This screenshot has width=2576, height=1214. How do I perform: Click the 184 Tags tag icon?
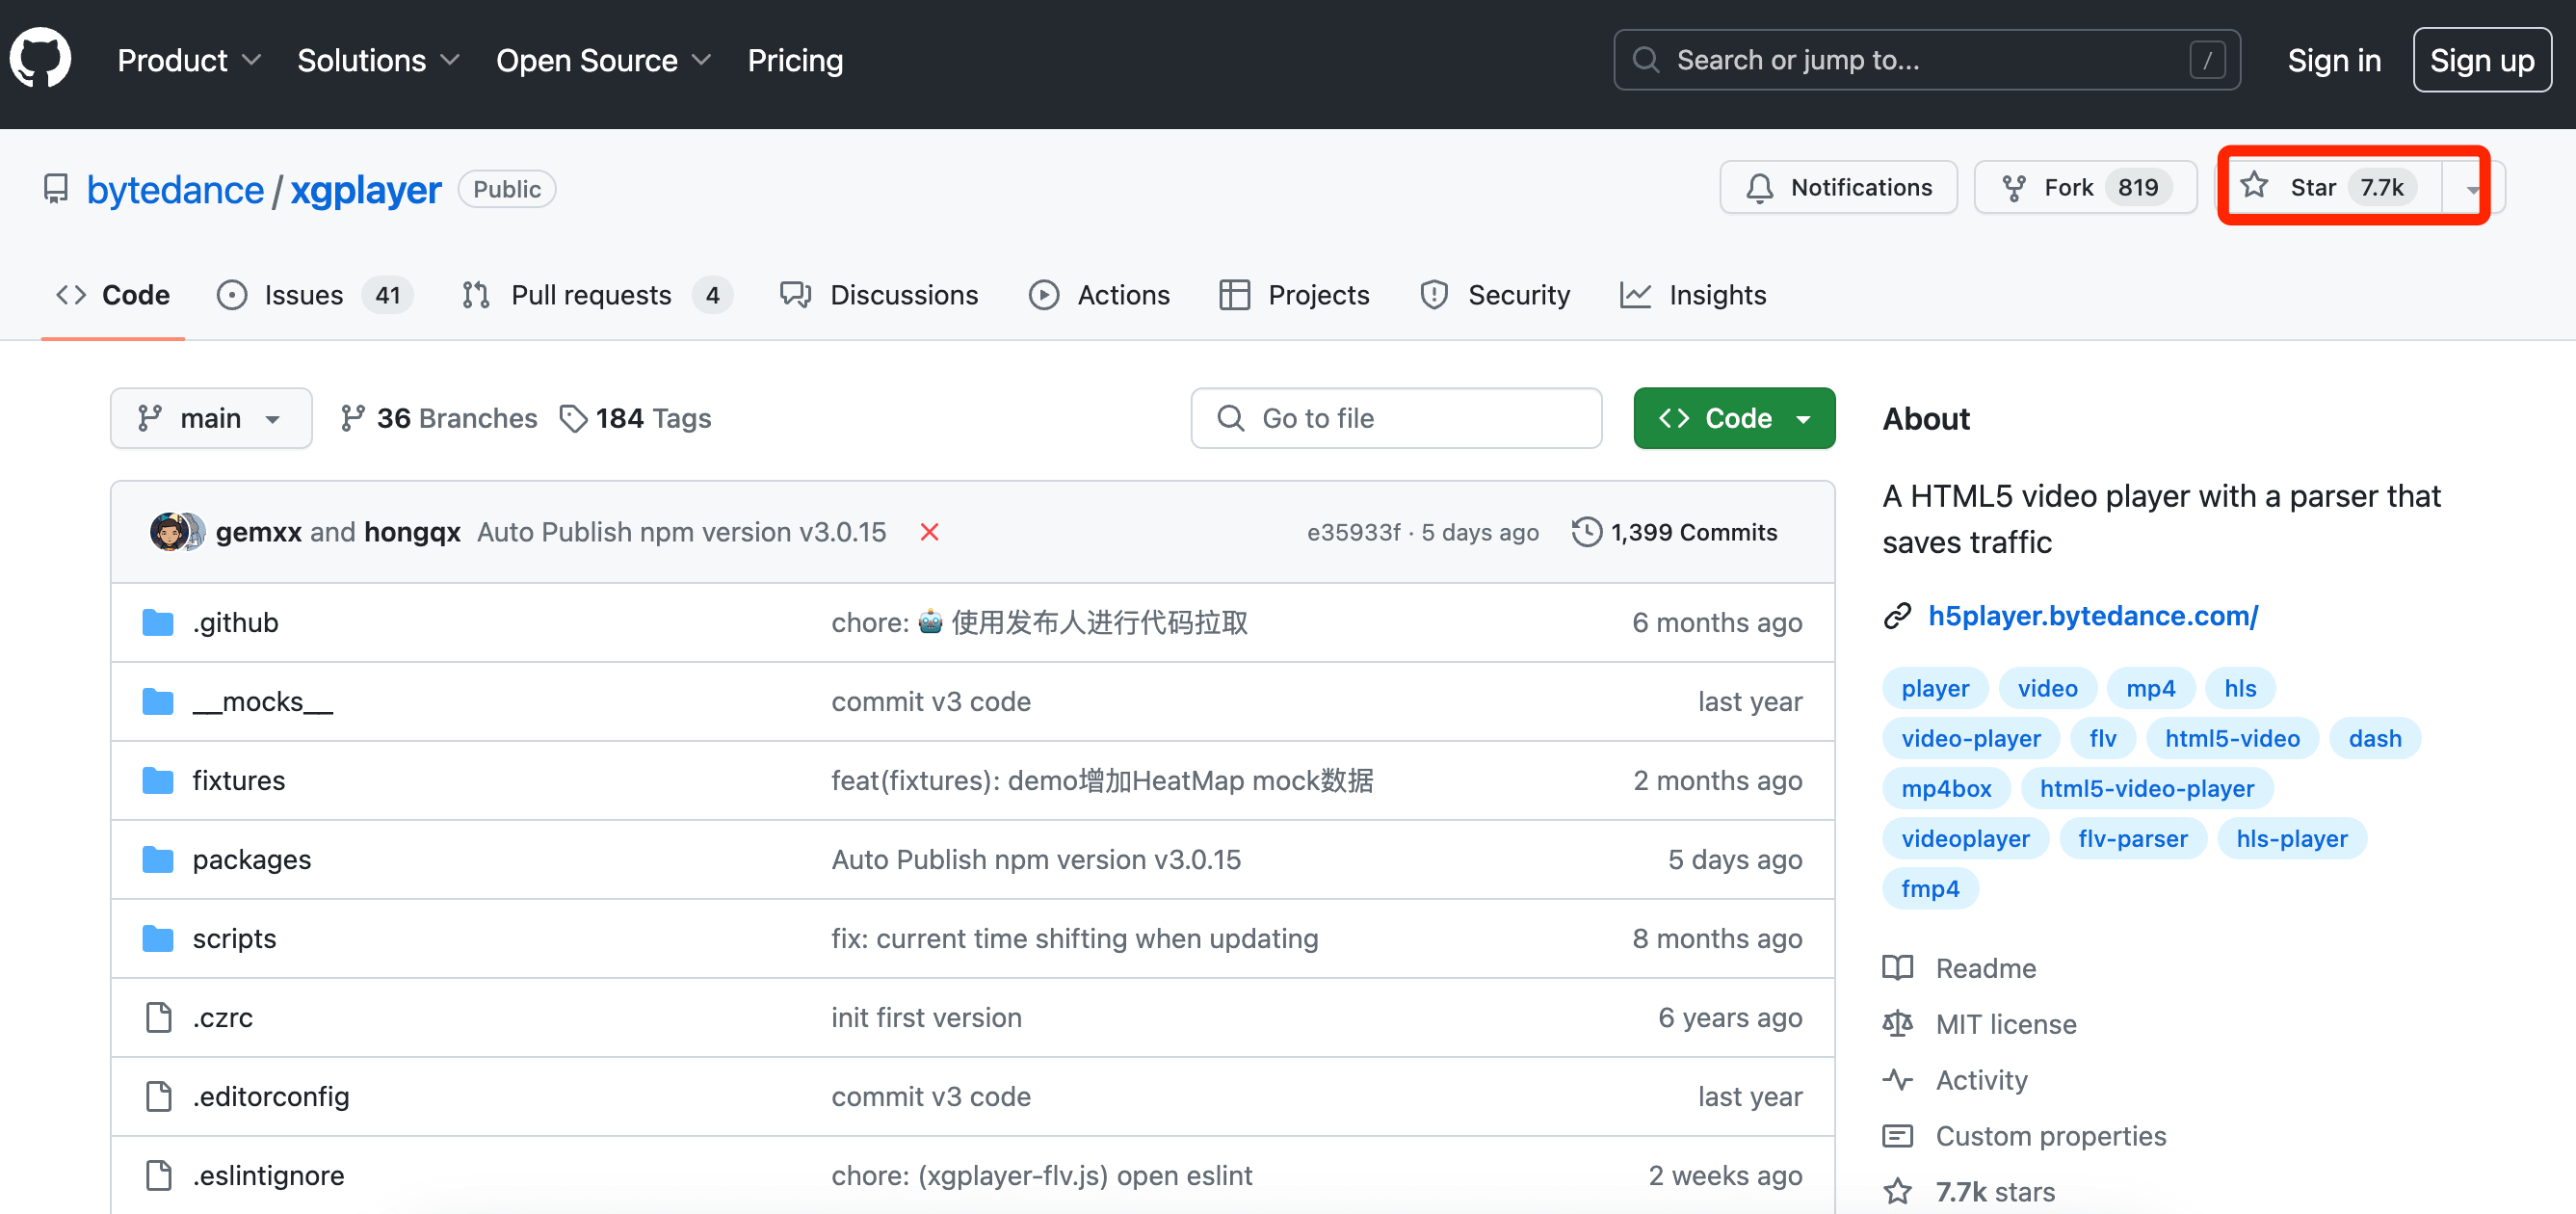tap(573, 418)
